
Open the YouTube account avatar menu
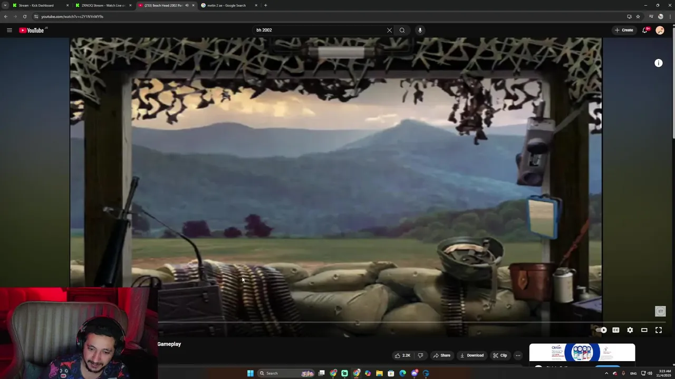(660, 30)
